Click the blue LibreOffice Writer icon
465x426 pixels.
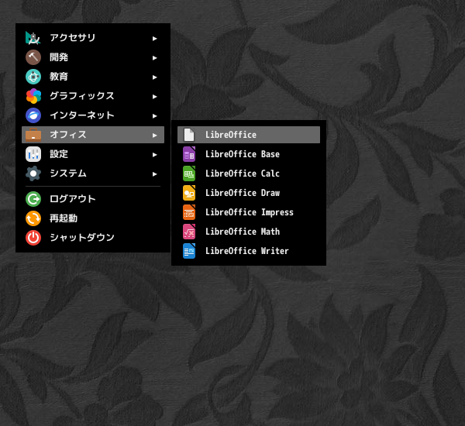click(x=189, y=251)
